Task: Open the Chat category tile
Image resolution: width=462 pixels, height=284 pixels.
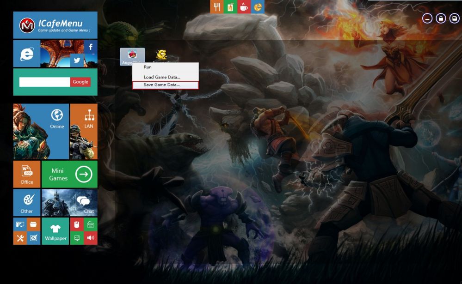Action: coord(69,203)
